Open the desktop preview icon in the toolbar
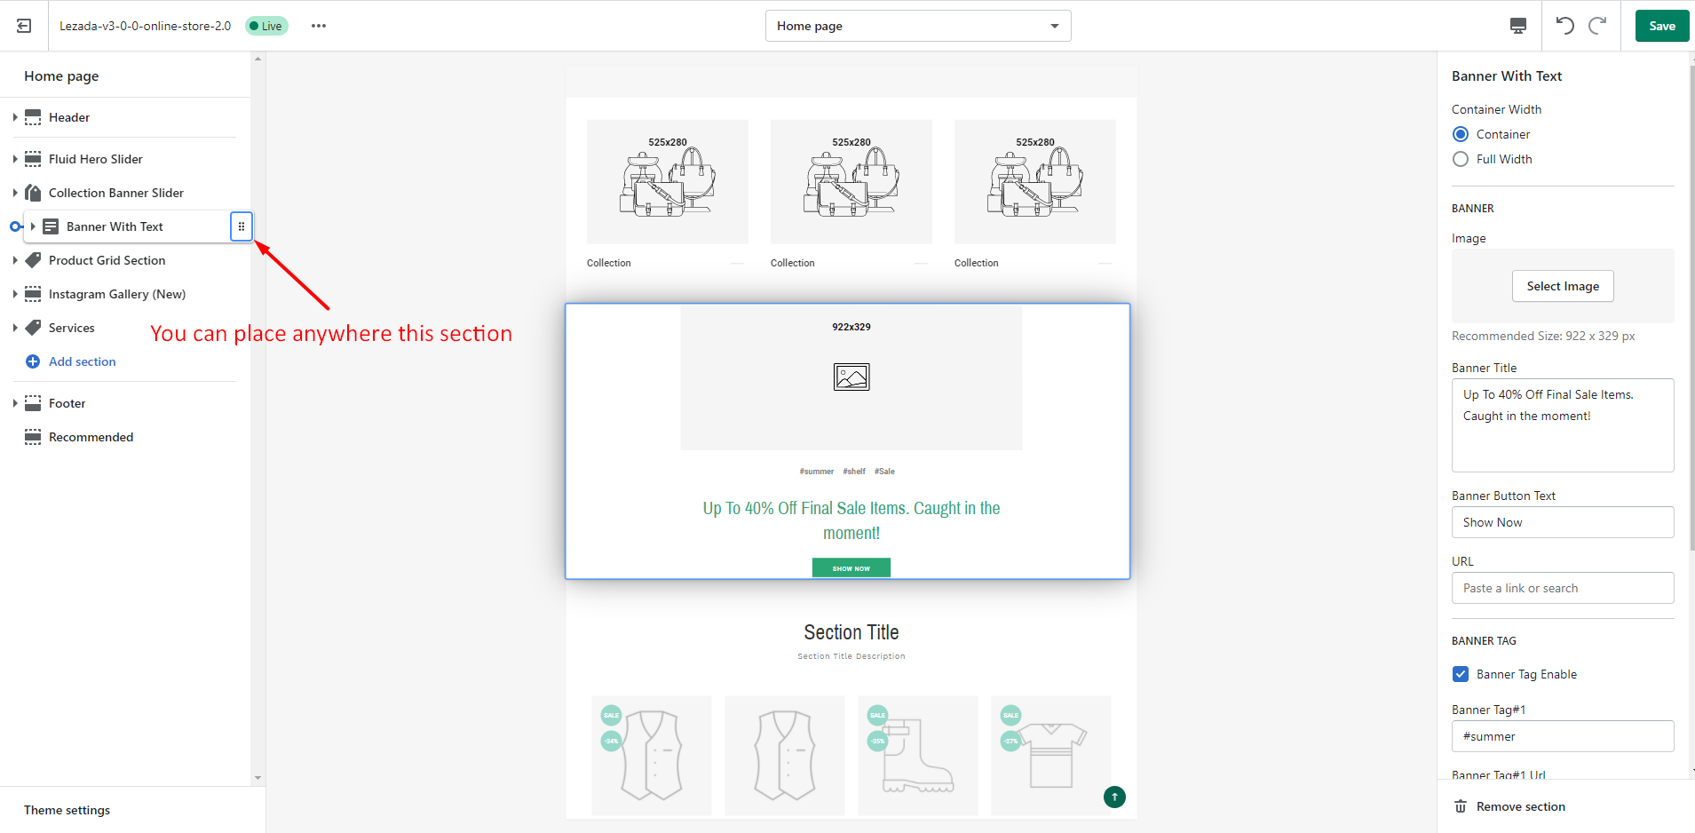Image resolution: width=1695 pixels, height=833 pixels. coord(1517,26)
